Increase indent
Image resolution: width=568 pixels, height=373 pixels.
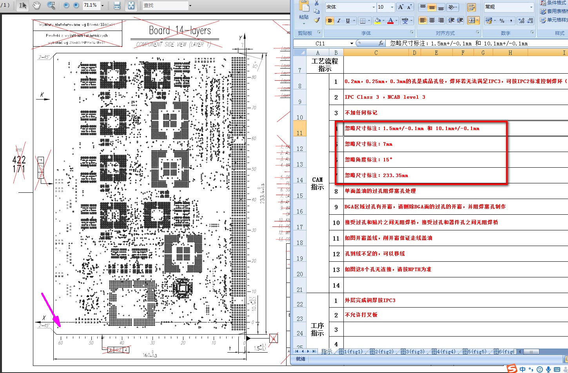pos(460,20)
